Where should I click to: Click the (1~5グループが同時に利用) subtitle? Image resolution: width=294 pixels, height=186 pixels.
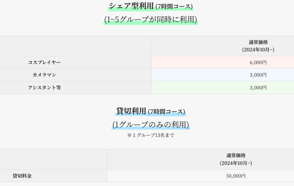[150, 20]
